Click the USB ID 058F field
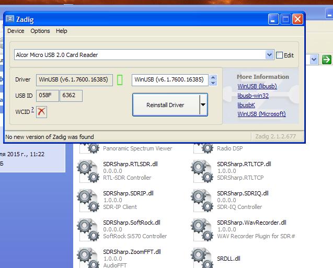The image size is (333, 268). point(48,96)
